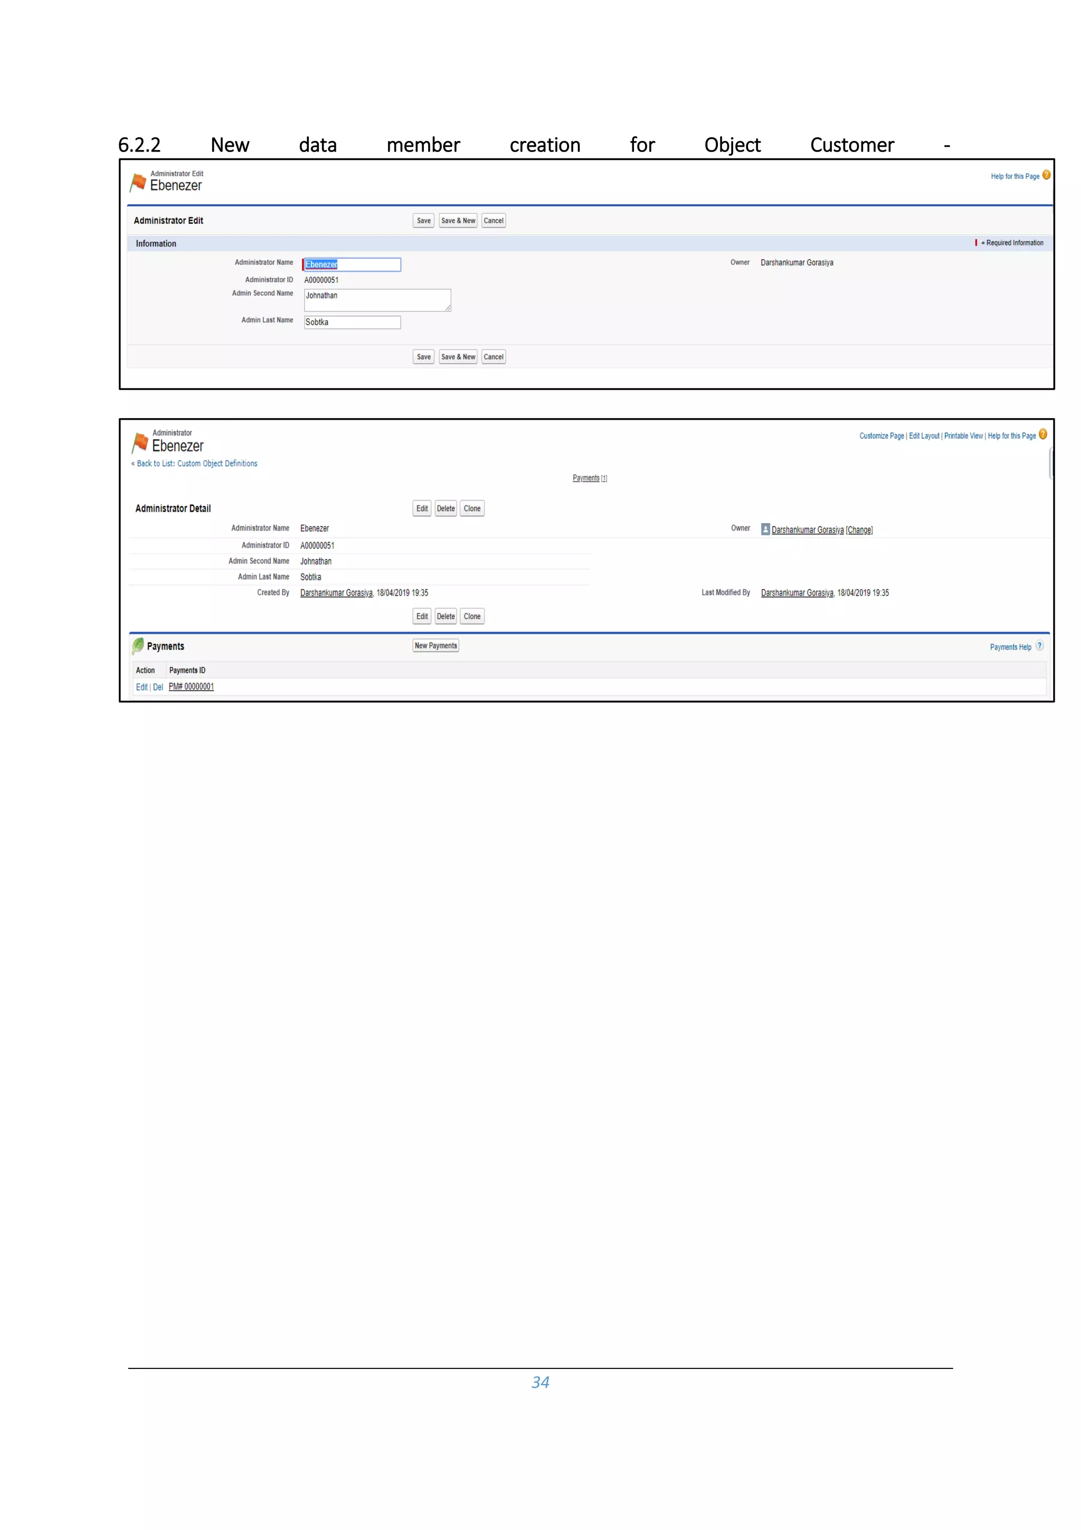This screenshot has height=1530, width=1081.
Task: Open Help for this Page on edit screen
Action: click(x=1014, y=176)
